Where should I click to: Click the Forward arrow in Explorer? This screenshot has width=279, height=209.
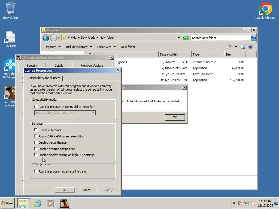pos(53,38)
